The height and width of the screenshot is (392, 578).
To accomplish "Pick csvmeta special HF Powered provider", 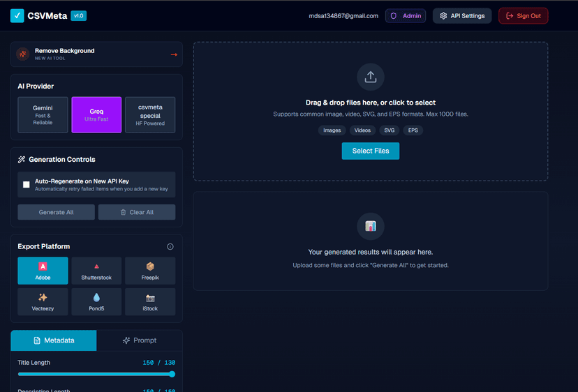I will (150, 114).
